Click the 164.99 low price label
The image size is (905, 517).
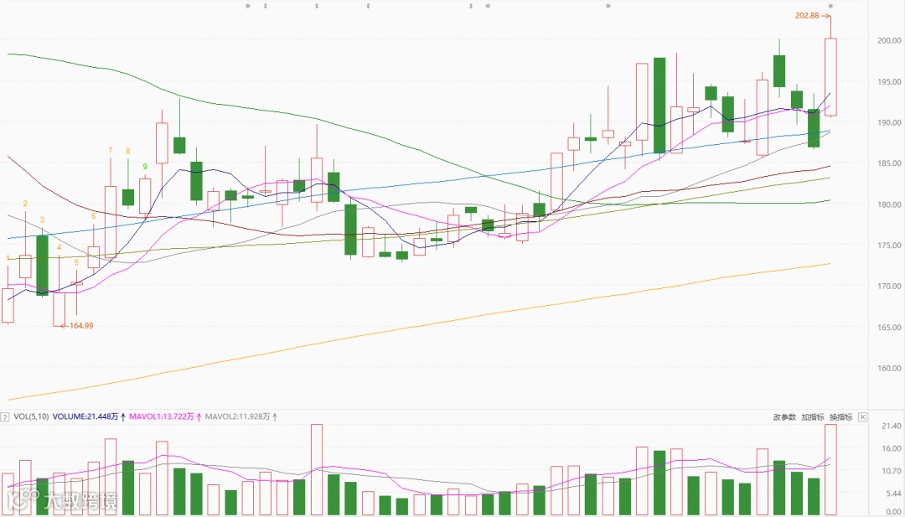pos(80,325)
